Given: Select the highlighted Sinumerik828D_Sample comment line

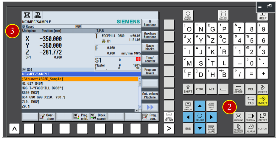Looking at the screenshot, I should (80, 79).
